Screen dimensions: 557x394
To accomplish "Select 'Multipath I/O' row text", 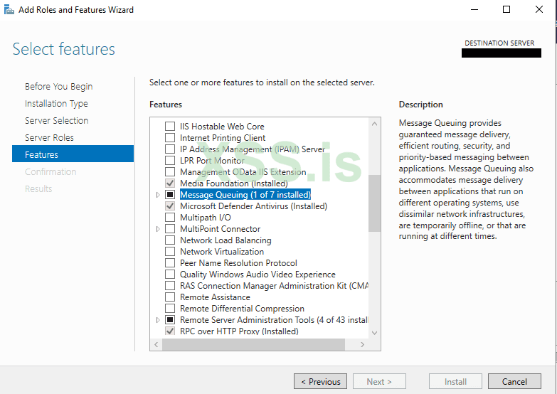I will point(206,218).
